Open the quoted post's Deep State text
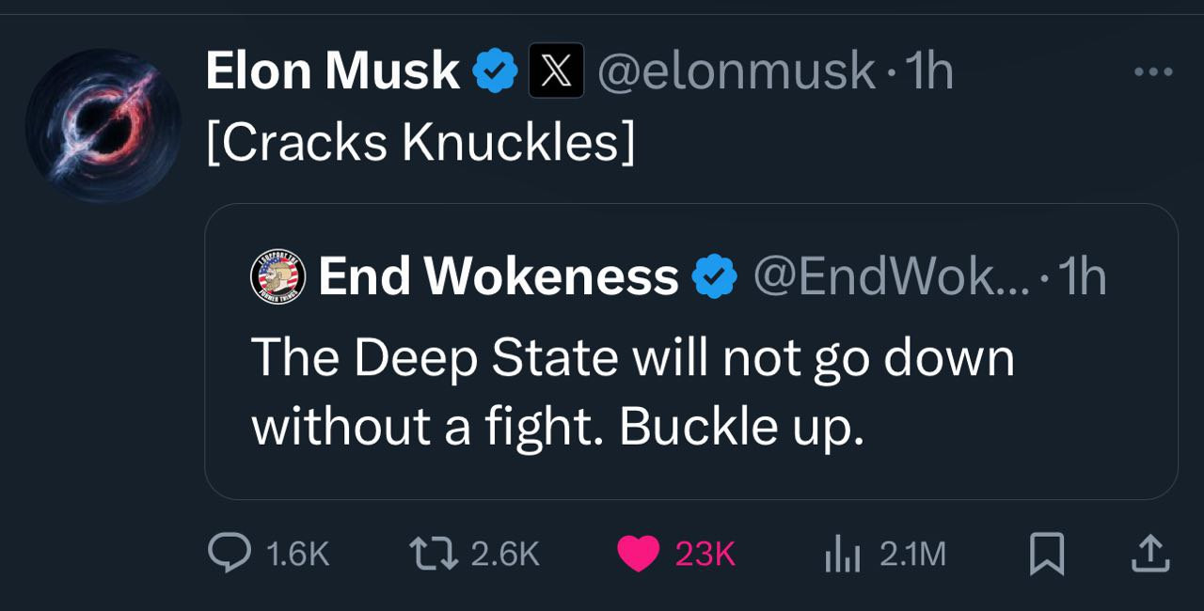The height and width of the screenshot is (611, 1204). tap(632, 392)
